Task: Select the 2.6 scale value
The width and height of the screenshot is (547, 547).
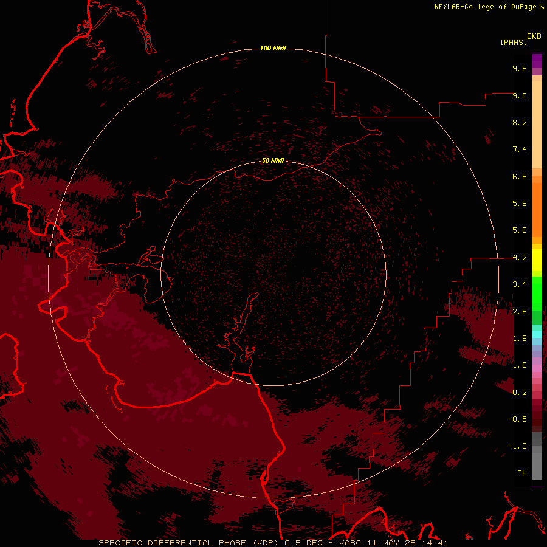Action: coord(520,312)
